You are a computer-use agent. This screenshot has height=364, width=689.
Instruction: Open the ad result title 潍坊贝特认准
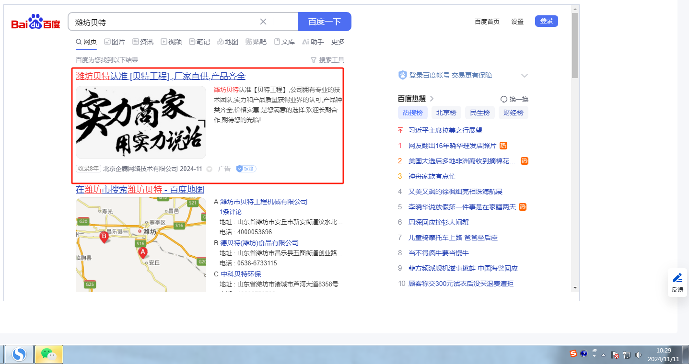tap(161, 76)
